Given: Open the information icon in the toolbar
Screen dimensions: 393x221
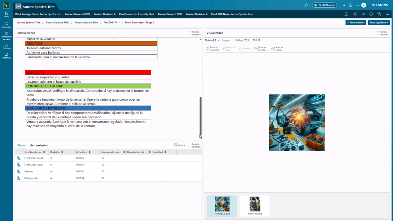Looking at the screenshot, I should (371, 14).
